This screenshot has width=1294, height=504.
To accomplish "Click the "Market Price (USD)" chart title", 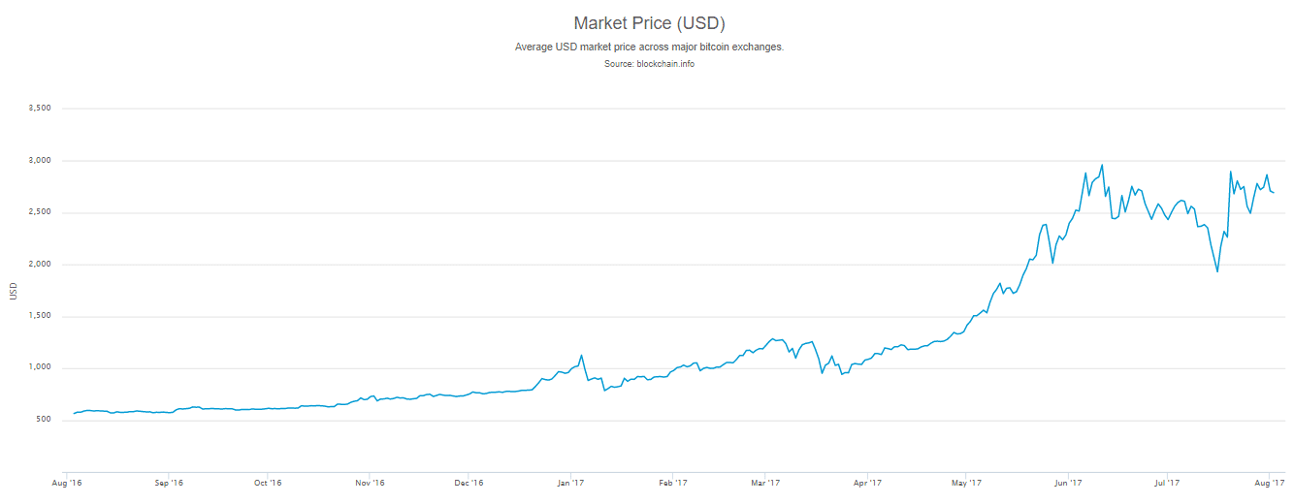I will click(x=649, y=23).
